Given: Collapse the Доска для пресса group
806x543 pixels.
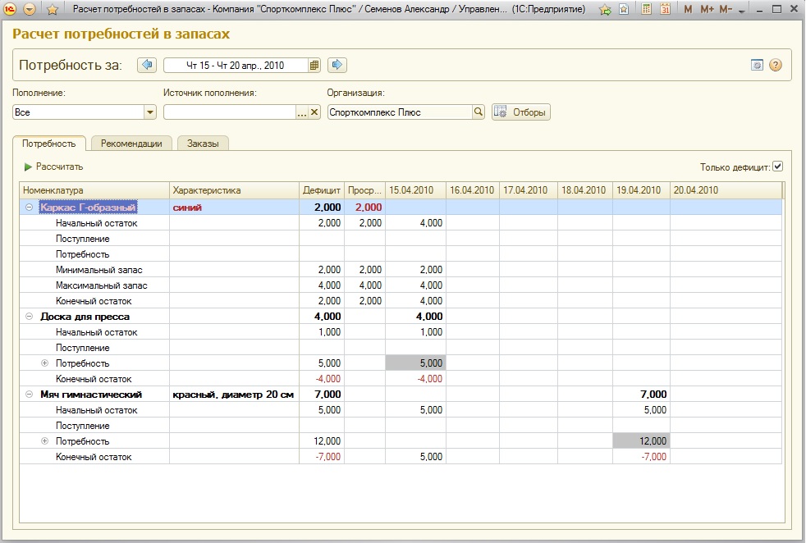Looking at the screenshot, I should click(x=30, y=317).
